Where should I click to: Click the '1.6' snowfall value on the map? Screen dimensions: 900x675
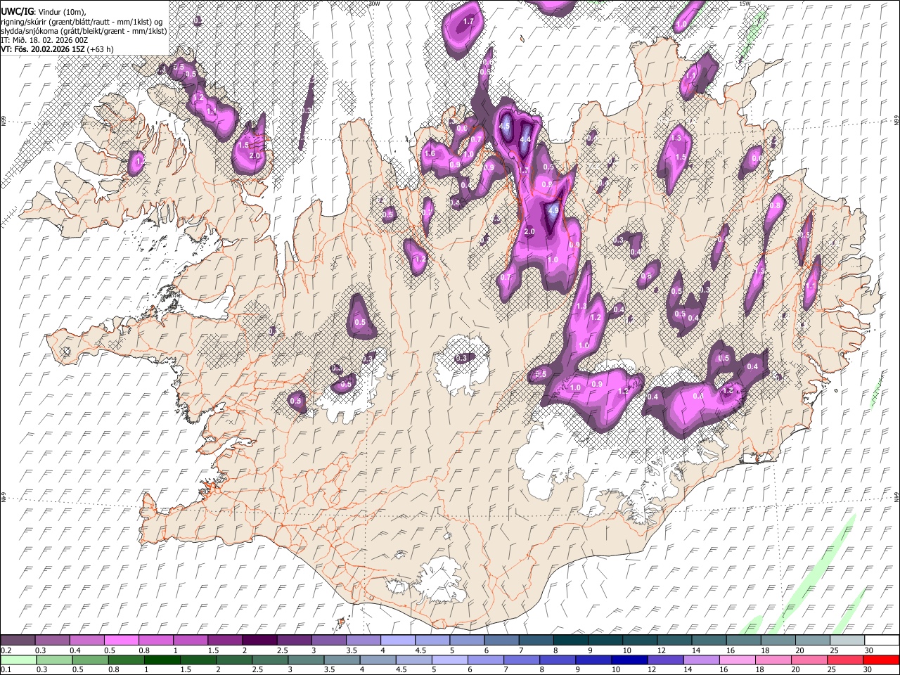430,153
